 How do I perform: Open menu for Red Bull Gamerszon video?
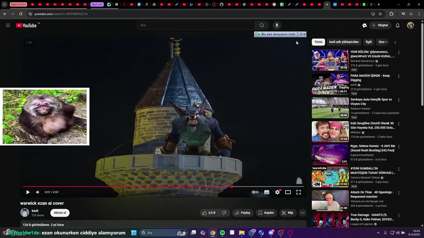[x=399, y=53]
